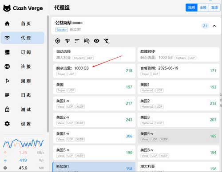This screenshot has height=172, width=222.
Task: Select the 美国2-v node
Action: click(94, 120)
